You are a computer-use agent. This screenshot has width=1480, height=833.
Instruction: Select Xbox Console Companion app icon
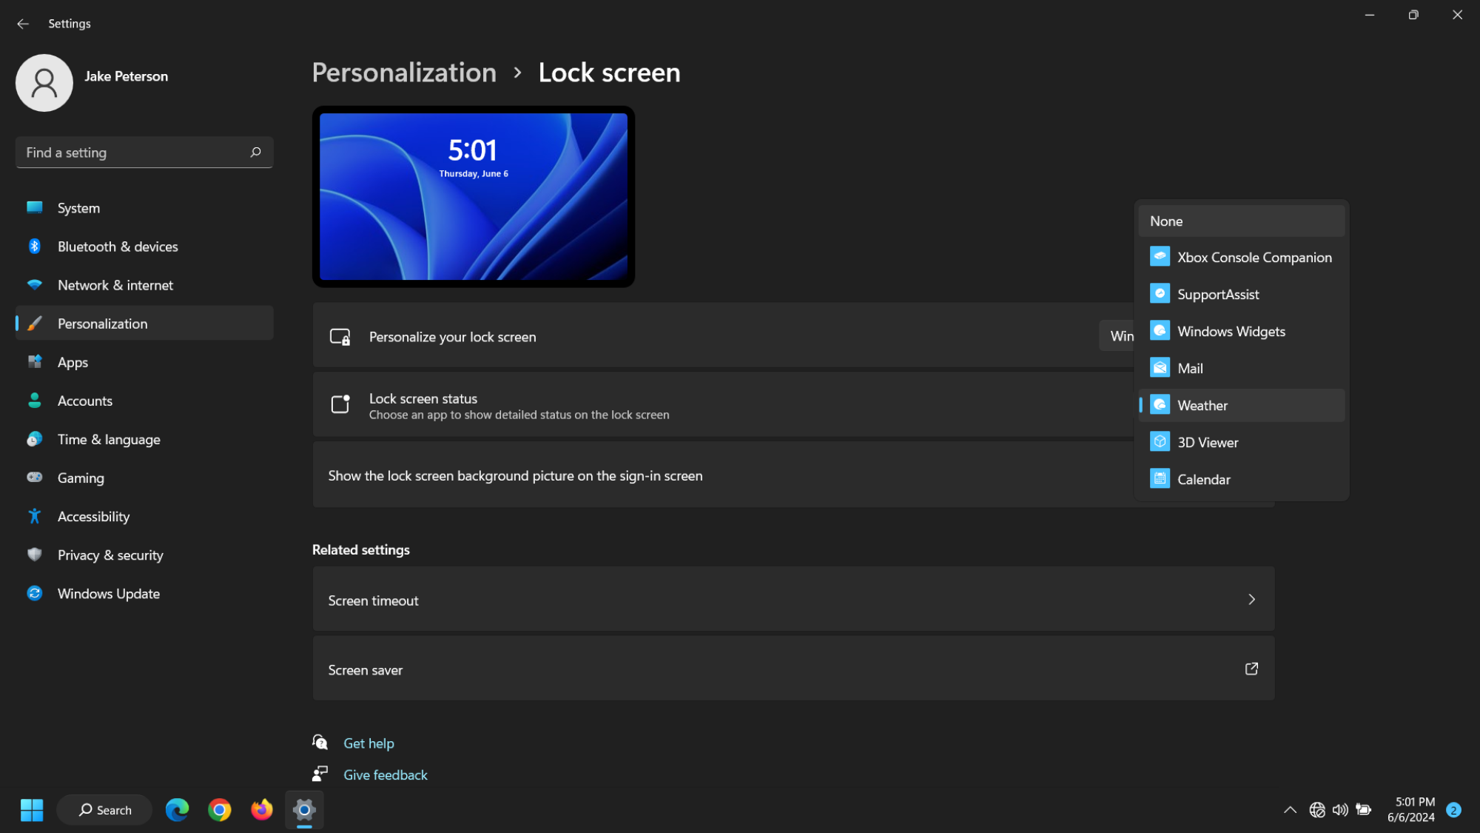[x=1158, y=258]
